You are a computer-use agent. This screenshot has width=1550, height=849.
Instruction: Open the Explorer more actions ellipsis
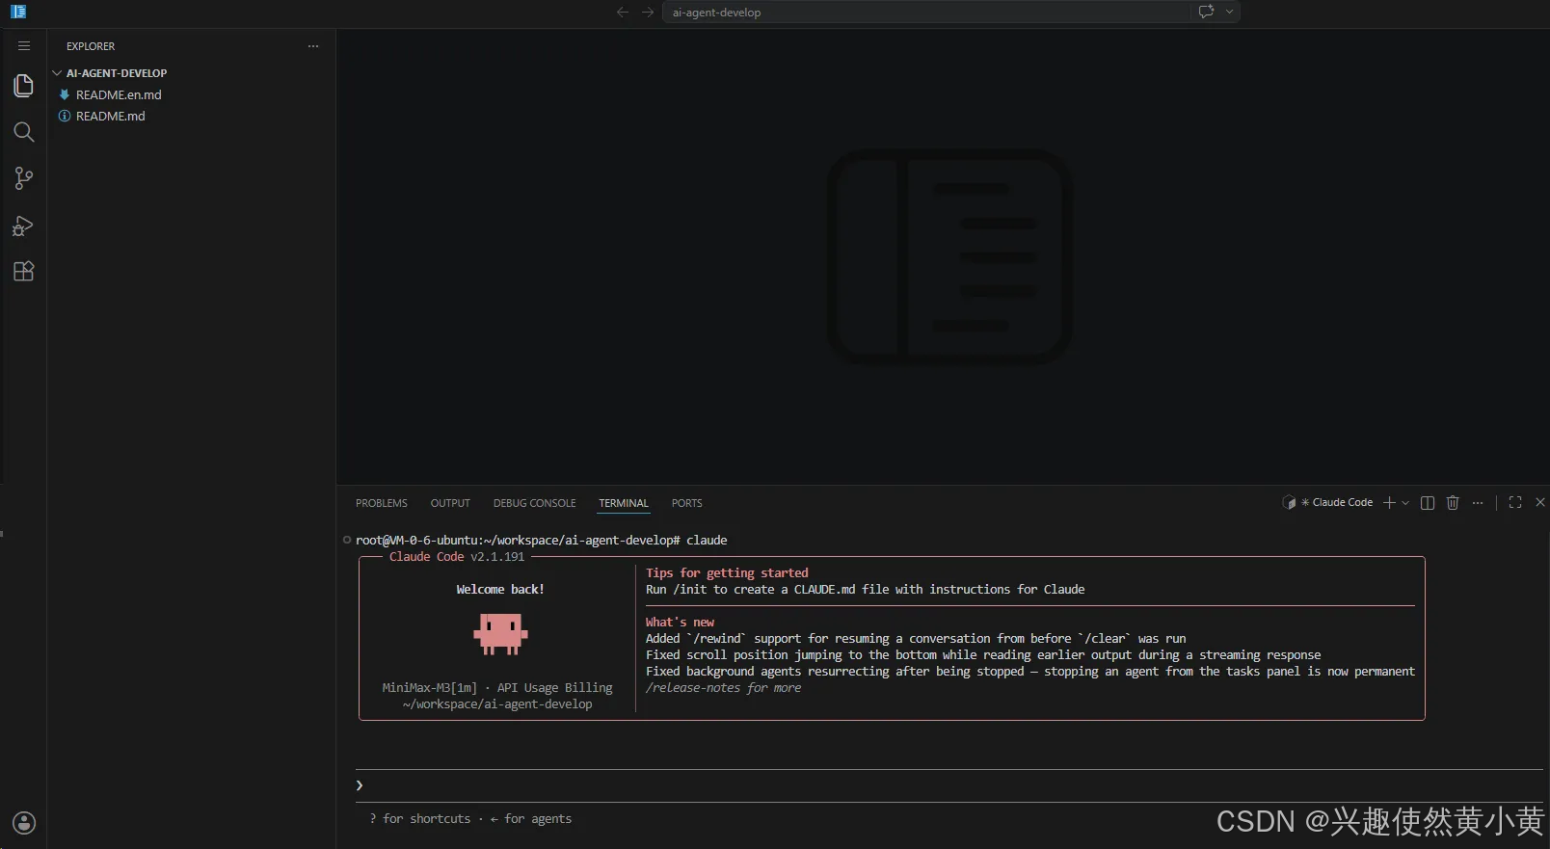313,46
